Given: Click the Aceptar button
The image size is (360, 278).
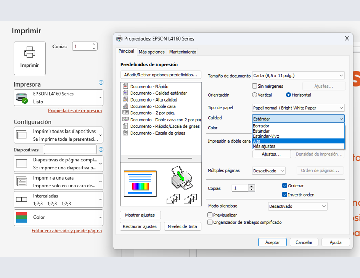Looking at the screenshot, I should point(272,242).
